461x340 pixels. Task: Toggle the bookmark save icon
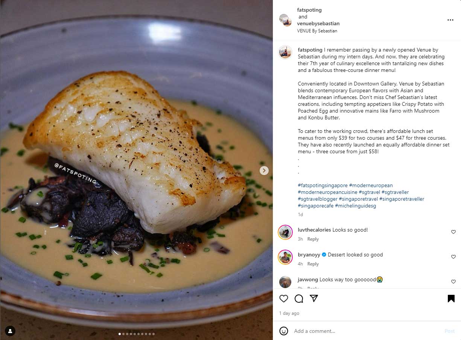click(x=451, y=299)
